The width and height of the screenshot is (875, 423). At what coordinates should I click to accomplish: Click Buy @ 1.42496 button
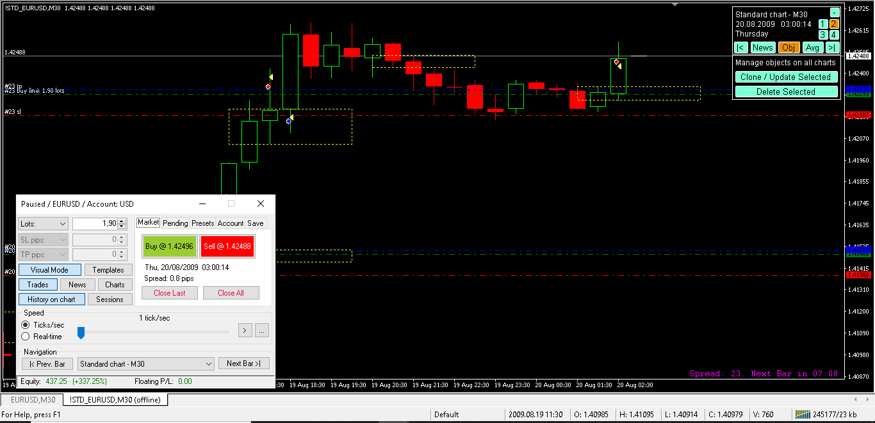pyautogui.click(x=169, y=246)
